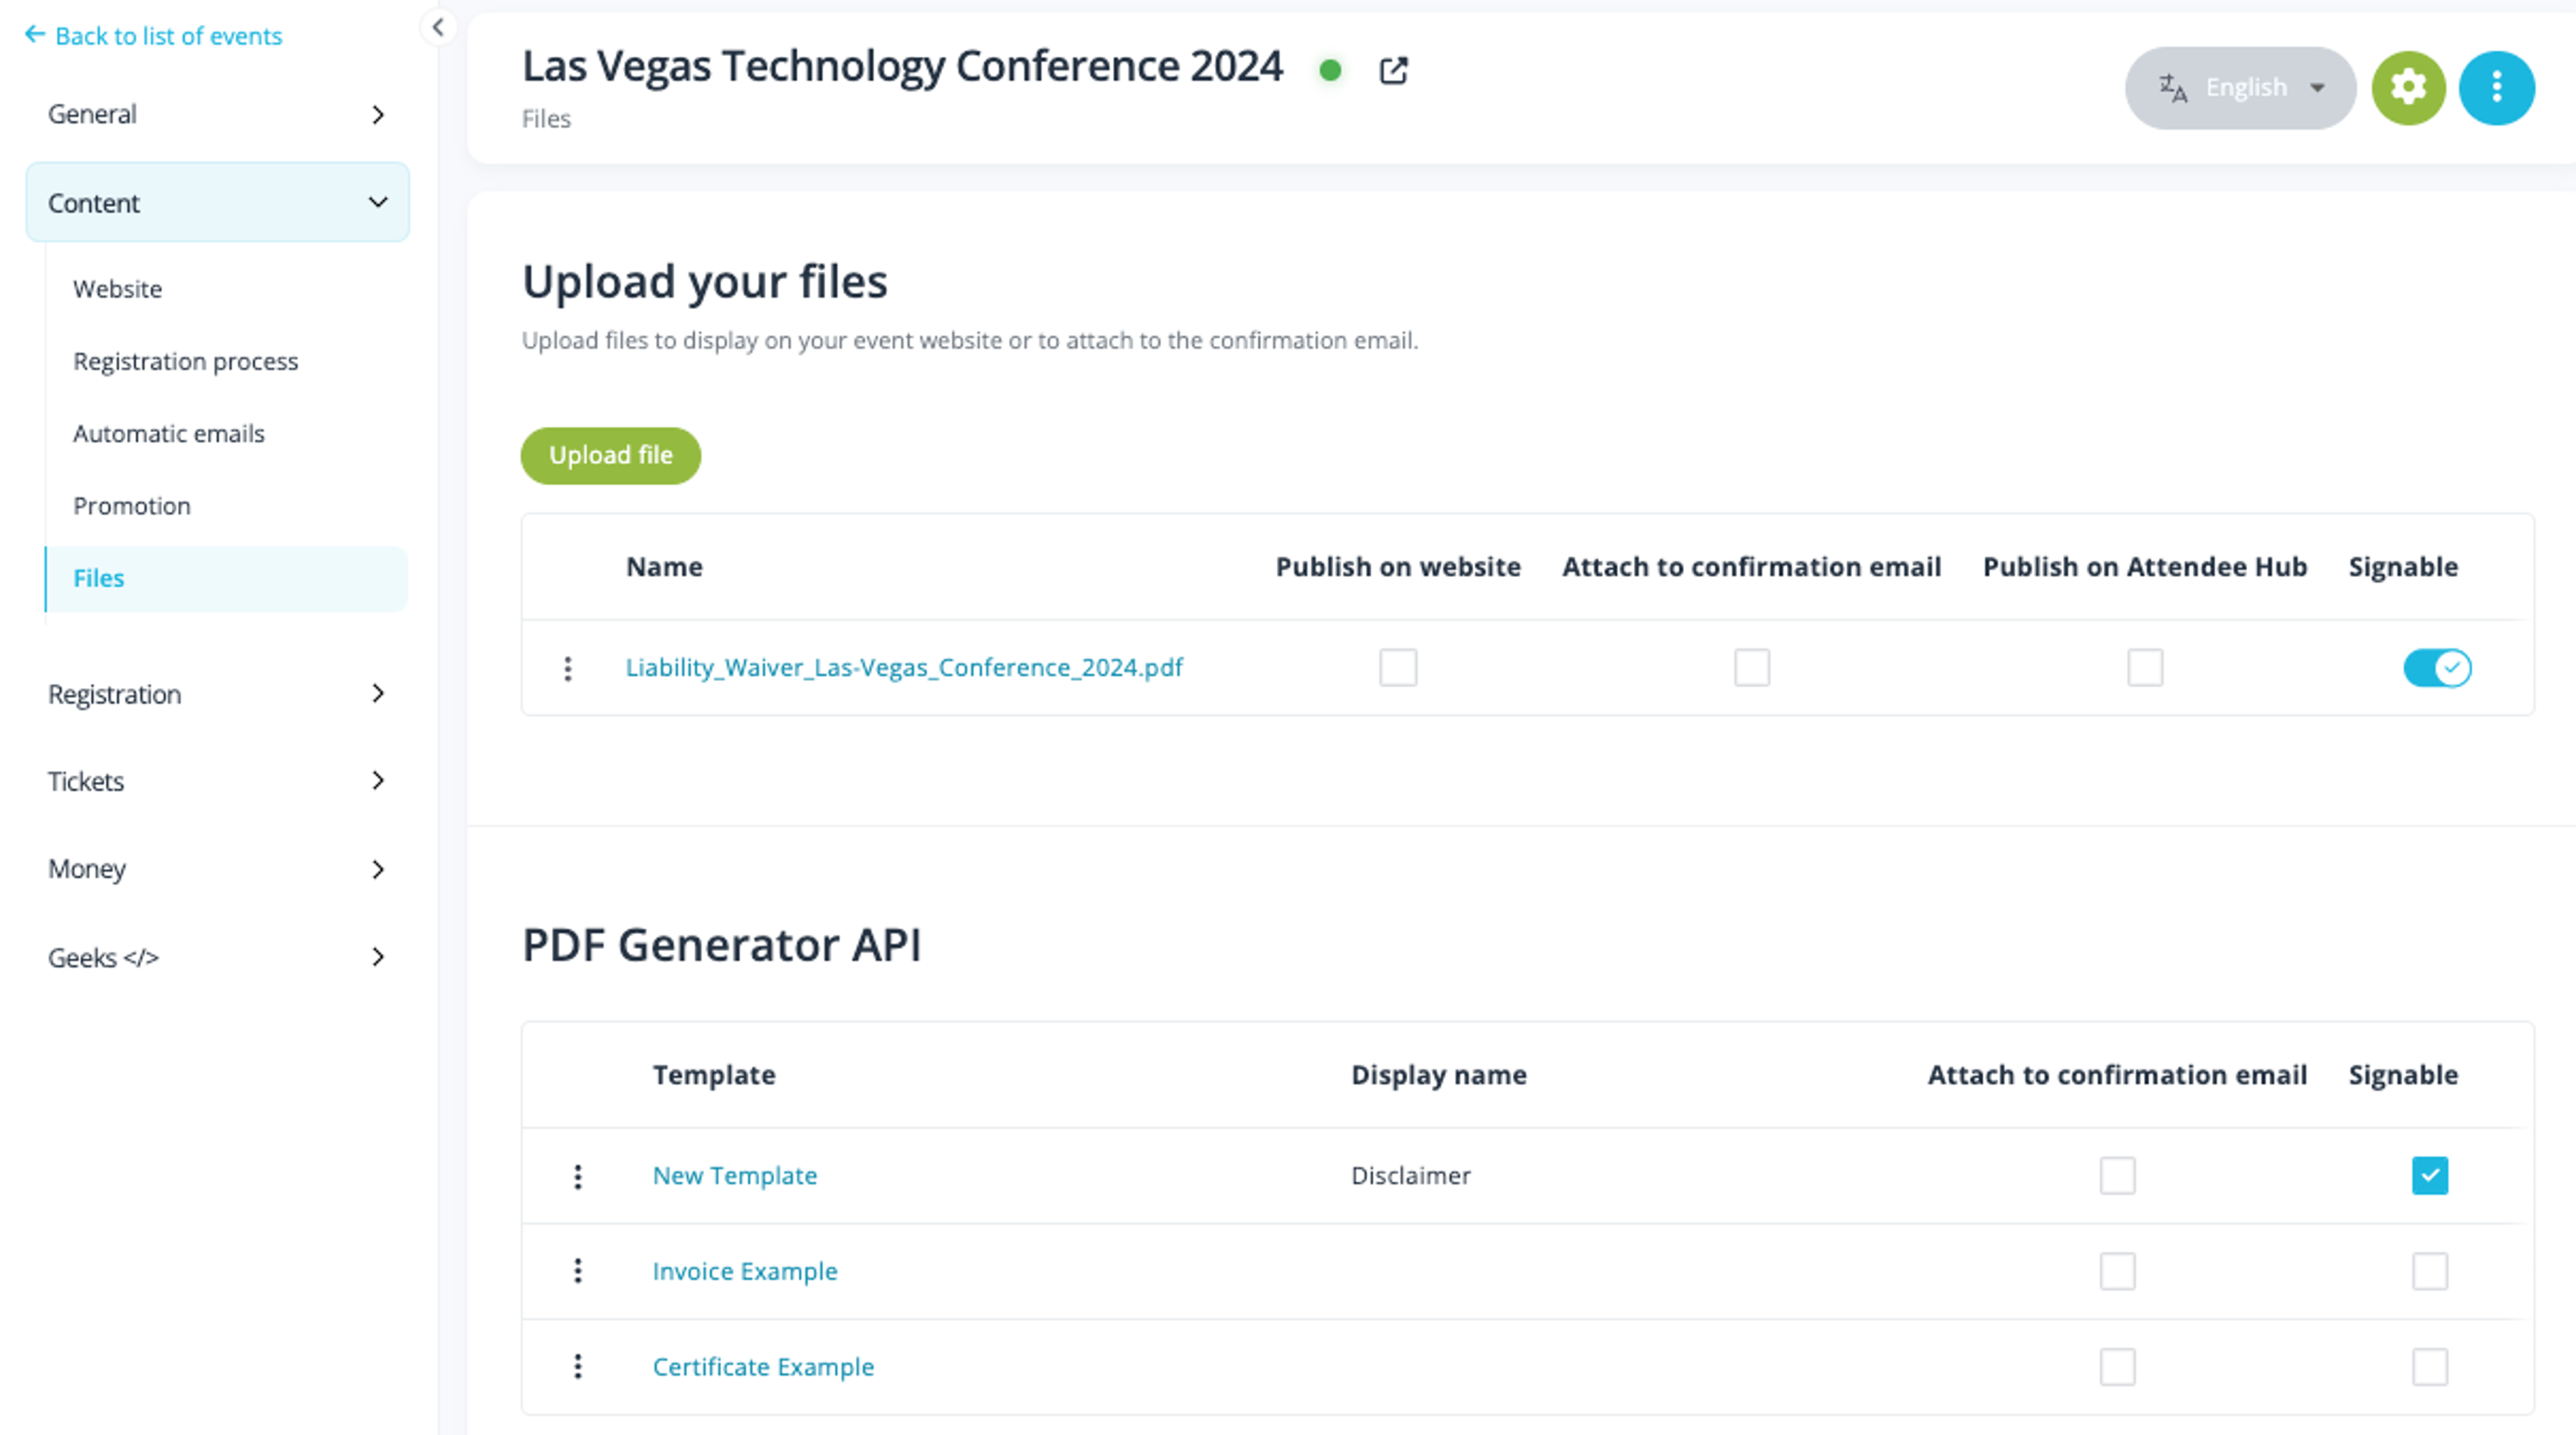Open Automatic emails settings

click(x=167, y=433)
